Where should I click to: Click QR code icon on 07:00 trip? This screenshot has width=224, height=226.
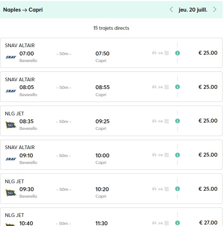click(167, 53)
